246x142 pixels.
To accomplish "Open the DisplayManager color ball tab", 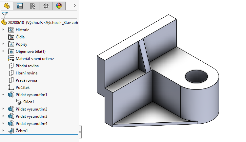I will [x=59, y=6].
